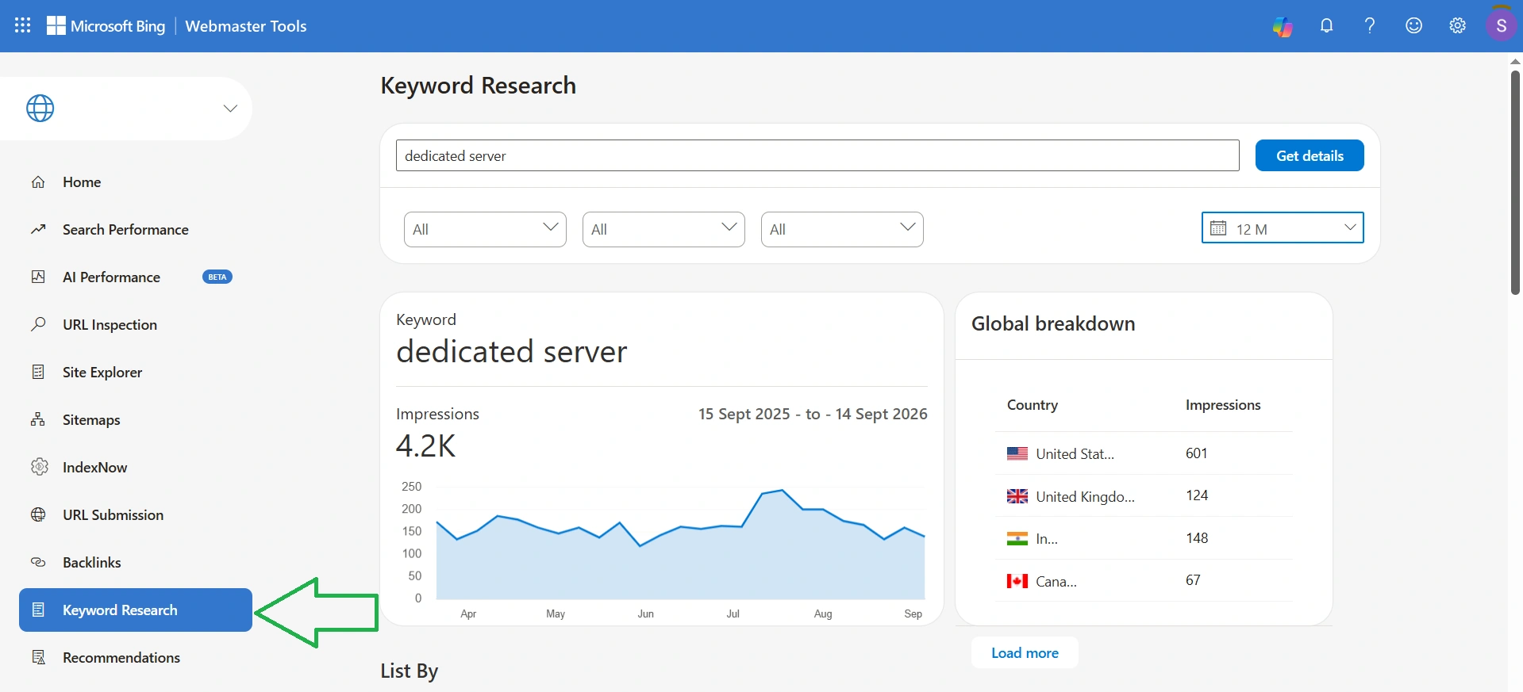1523x692 pixels.
Task: Click the calendar icon in date range
Action: tap(1218, 228)
